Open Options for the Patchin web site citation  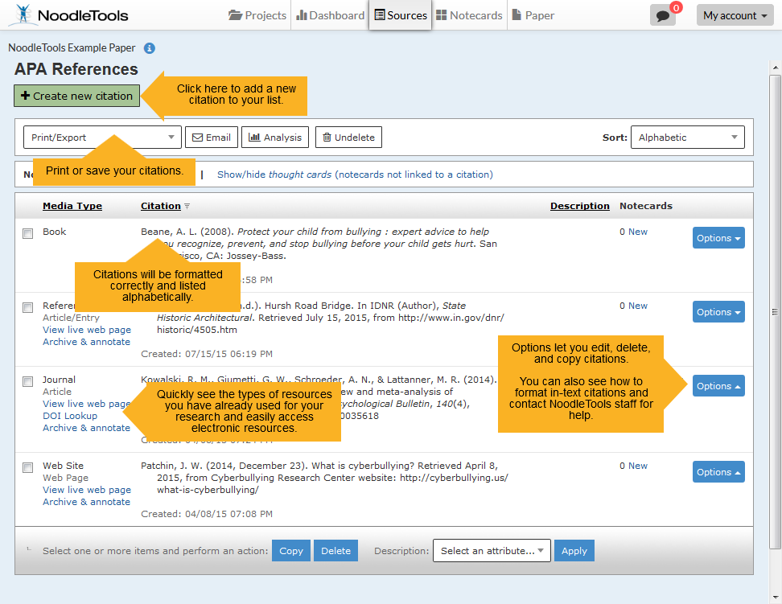click(x=718, y=472)
